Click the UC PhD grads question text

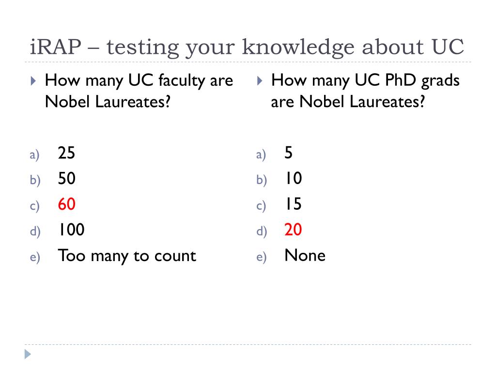pos(365,91)
